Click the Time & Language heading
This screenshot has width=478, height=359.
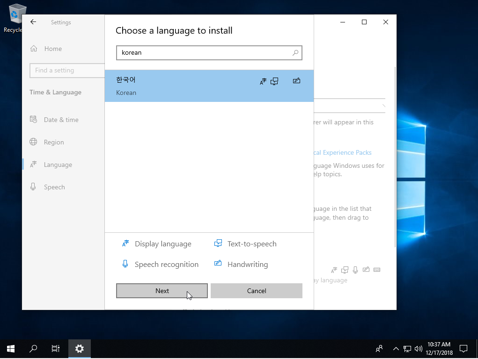(x=56, y=92)
